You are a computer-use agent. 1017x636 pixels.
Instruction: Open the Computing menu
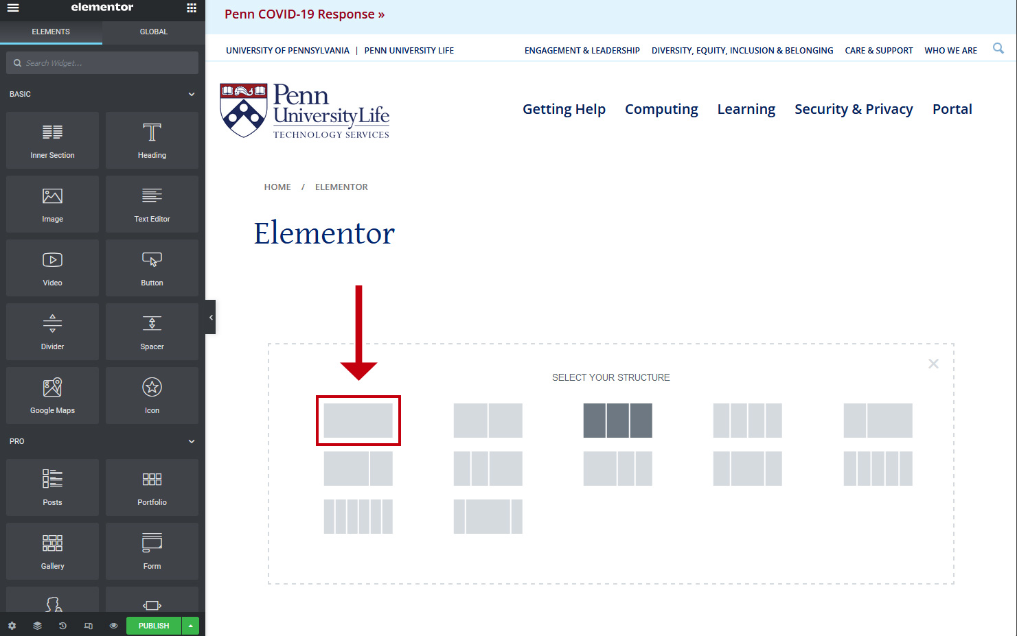[x=661, y=109]
